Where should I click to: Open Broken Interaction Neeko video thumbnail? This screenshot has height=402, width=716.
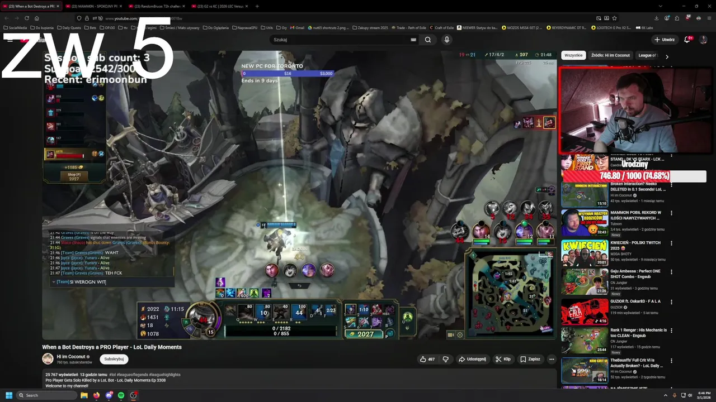tap(585, 194)
